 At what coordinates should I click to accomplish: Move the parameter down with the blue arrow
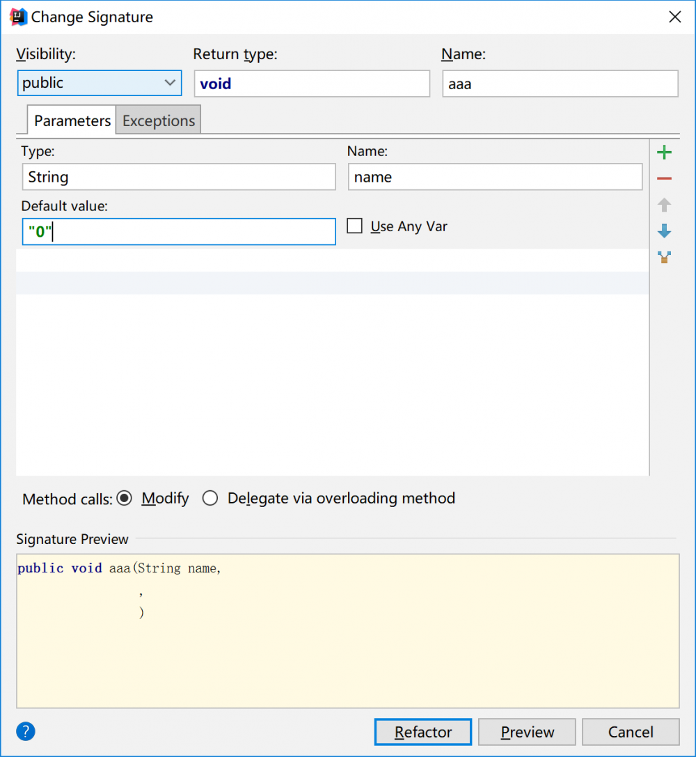[664, 231]
